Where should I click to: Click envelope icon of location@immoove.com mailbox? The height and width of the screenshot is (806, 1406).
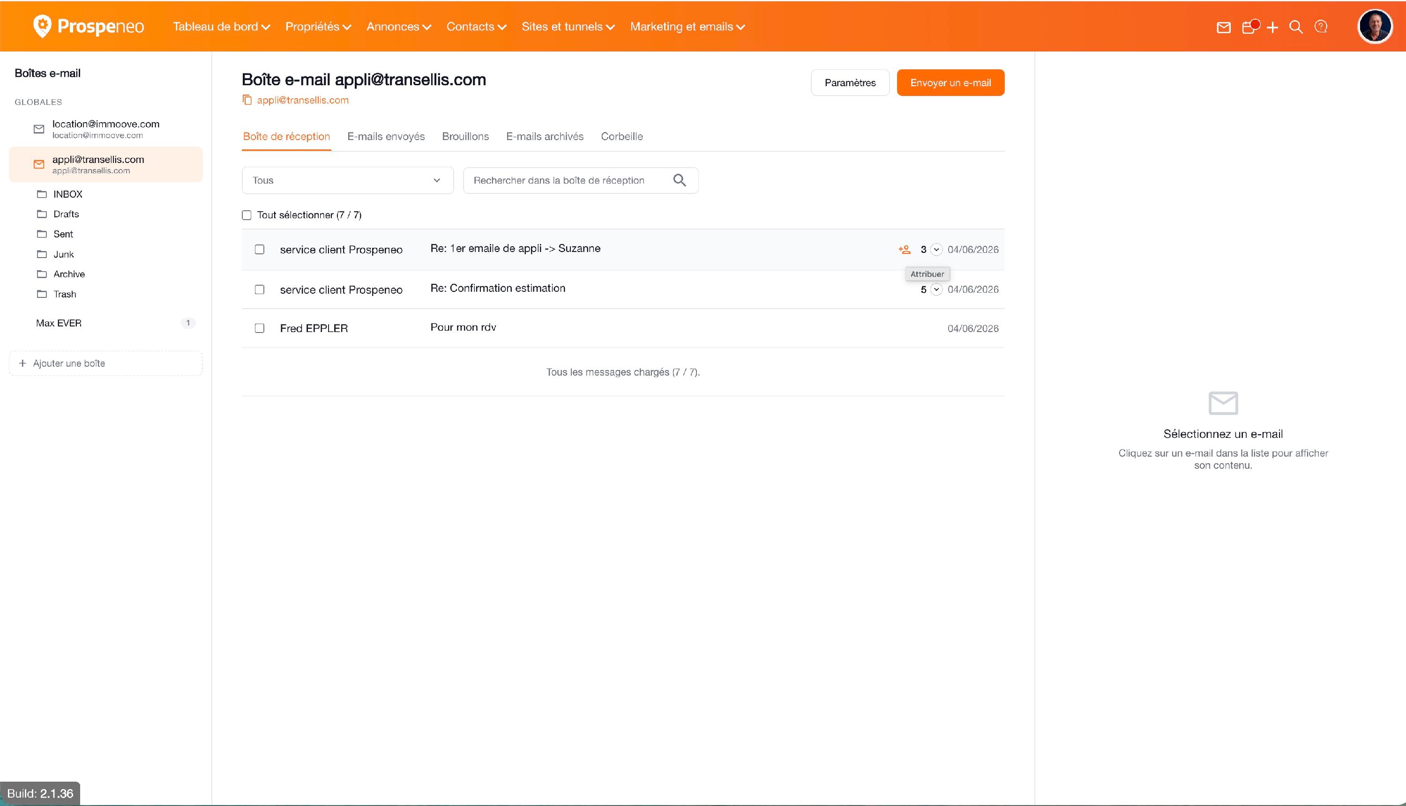coord(39,129)
